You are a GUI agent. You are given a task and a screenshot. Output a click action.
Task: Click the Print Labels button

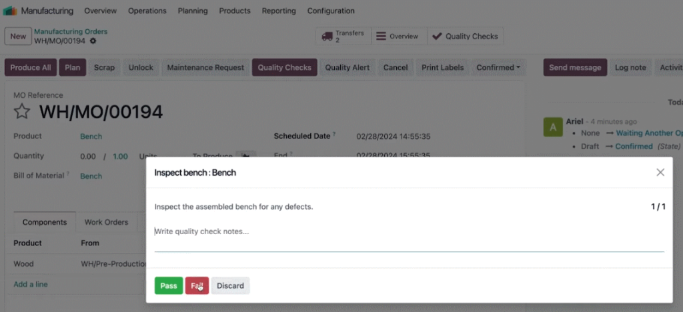coord(443,67)
